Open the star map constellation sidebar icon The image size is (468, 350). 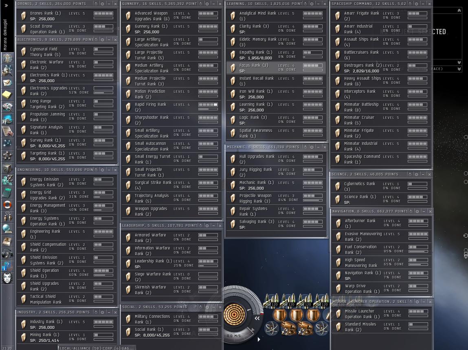click(x=7, y=143)
